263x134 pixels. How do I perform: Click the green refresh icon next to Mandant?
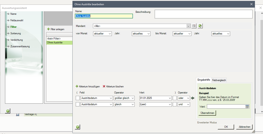click(200, 26)
